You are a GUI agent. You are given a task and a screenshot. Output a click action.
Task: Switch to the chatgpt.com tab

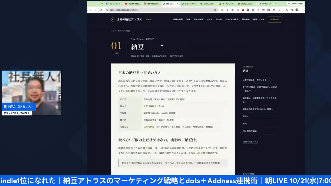tap(245, 4)
